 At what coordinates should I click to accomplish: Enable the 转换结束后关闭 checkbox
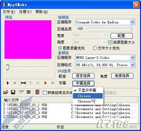pyautogui.click(x=45, y=92)
